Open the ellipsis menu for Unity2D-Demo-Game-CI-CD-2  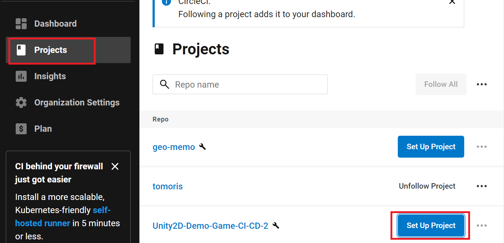click(482, 225)
